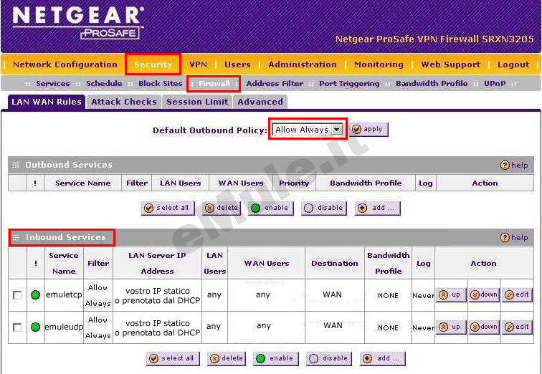Screen dimensions: 542x374
Task: Click the emuletcp LAN server IP cell
Action: 157,296
